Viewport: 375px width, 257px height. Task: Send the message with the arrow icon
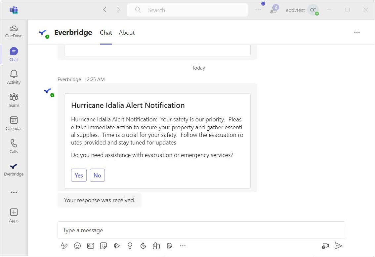pyautogui.click(x=338, y=246)
